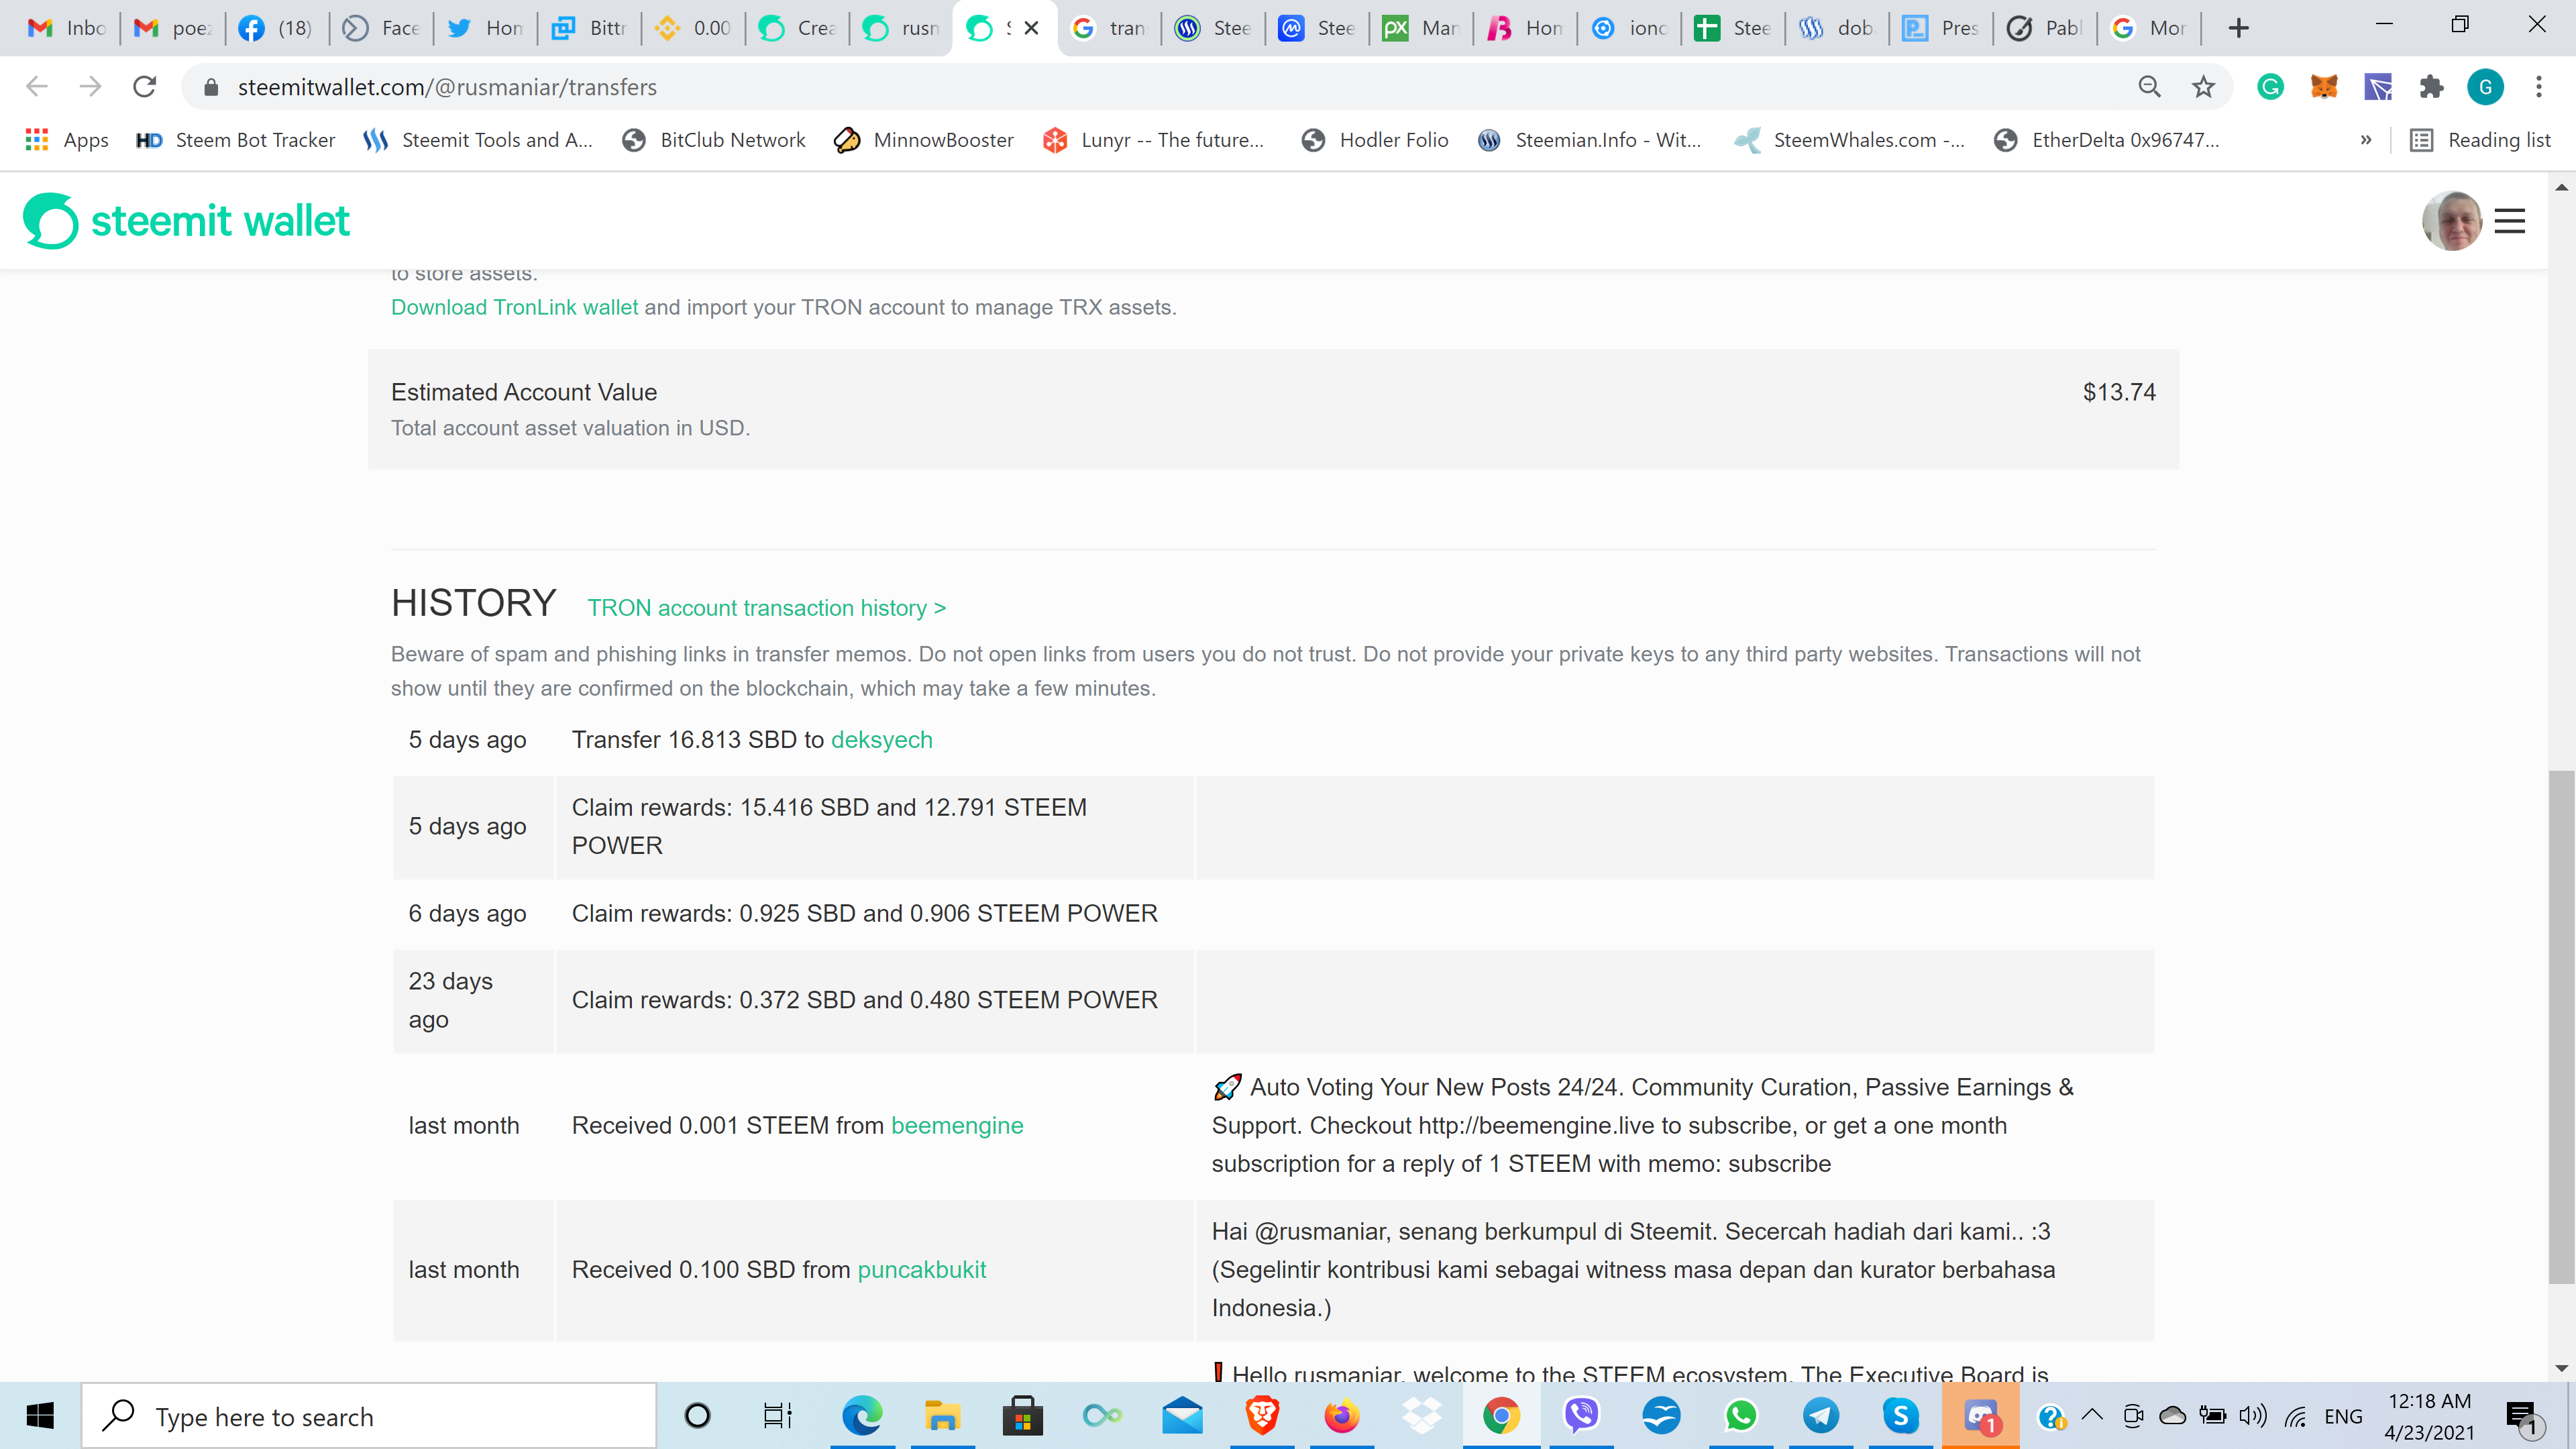Click the beemengine account link

pyautogui.click(x=956, y=1126)
